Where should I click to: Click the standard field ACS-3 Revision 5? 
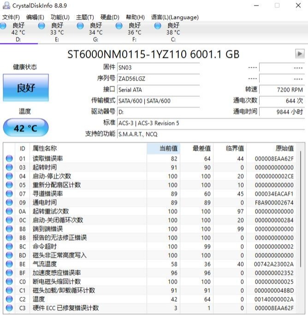211,123
